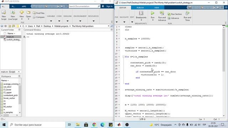228x128 pixels.
Task: Click the Editor help question mark icon
Action: point(218,7)
